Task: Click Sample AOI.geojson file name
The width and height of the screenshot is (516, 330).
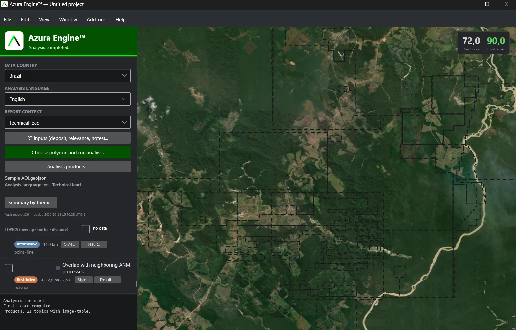Action: (26, 178)
